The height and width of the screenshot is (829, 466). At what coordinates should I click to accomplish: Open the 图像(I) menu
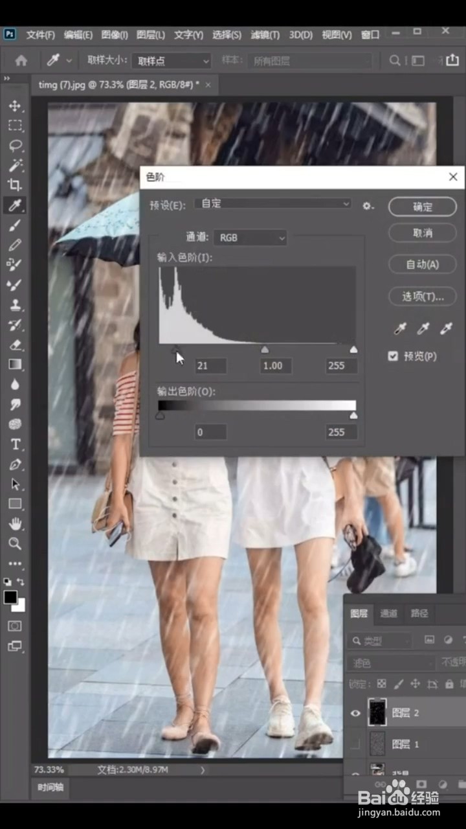tap(115, 35)
